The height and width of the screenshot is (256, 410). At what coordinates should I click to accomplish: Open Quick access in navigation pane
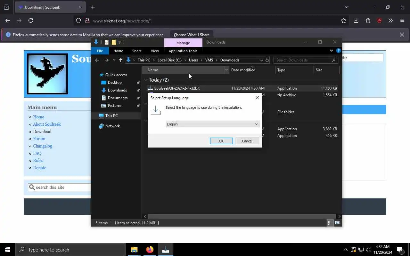116,75
